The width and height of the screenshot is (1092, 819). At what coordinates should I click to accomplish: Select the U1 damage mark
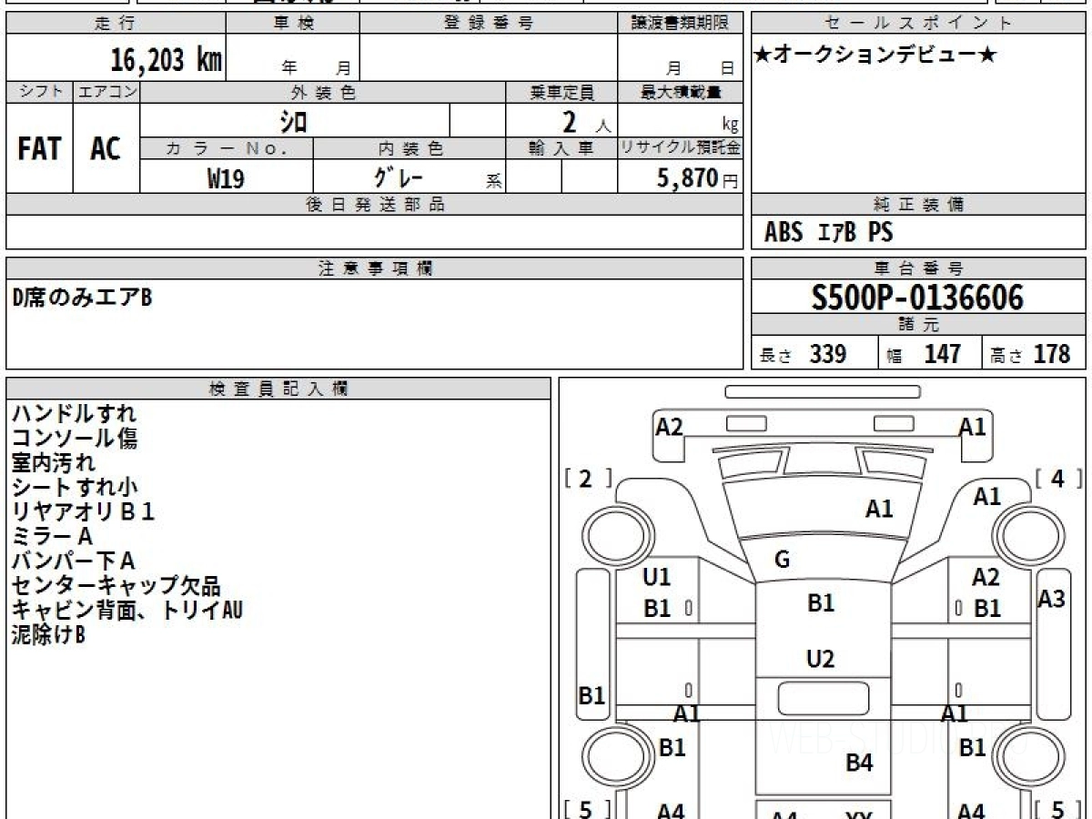tap(656, 577)
